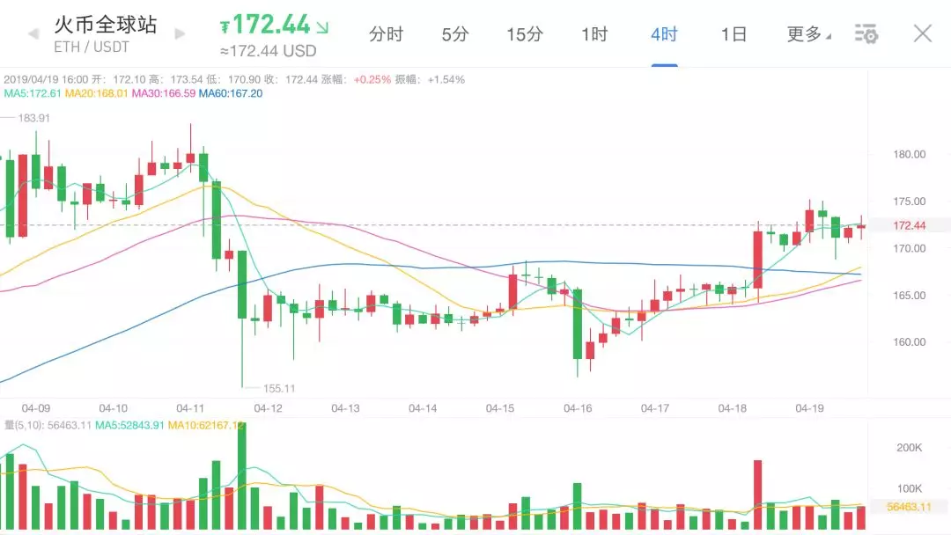The height and width of the screenshot is (535, 951).
Task: Switch to 15分 interval tab
Action: point(524,34)
